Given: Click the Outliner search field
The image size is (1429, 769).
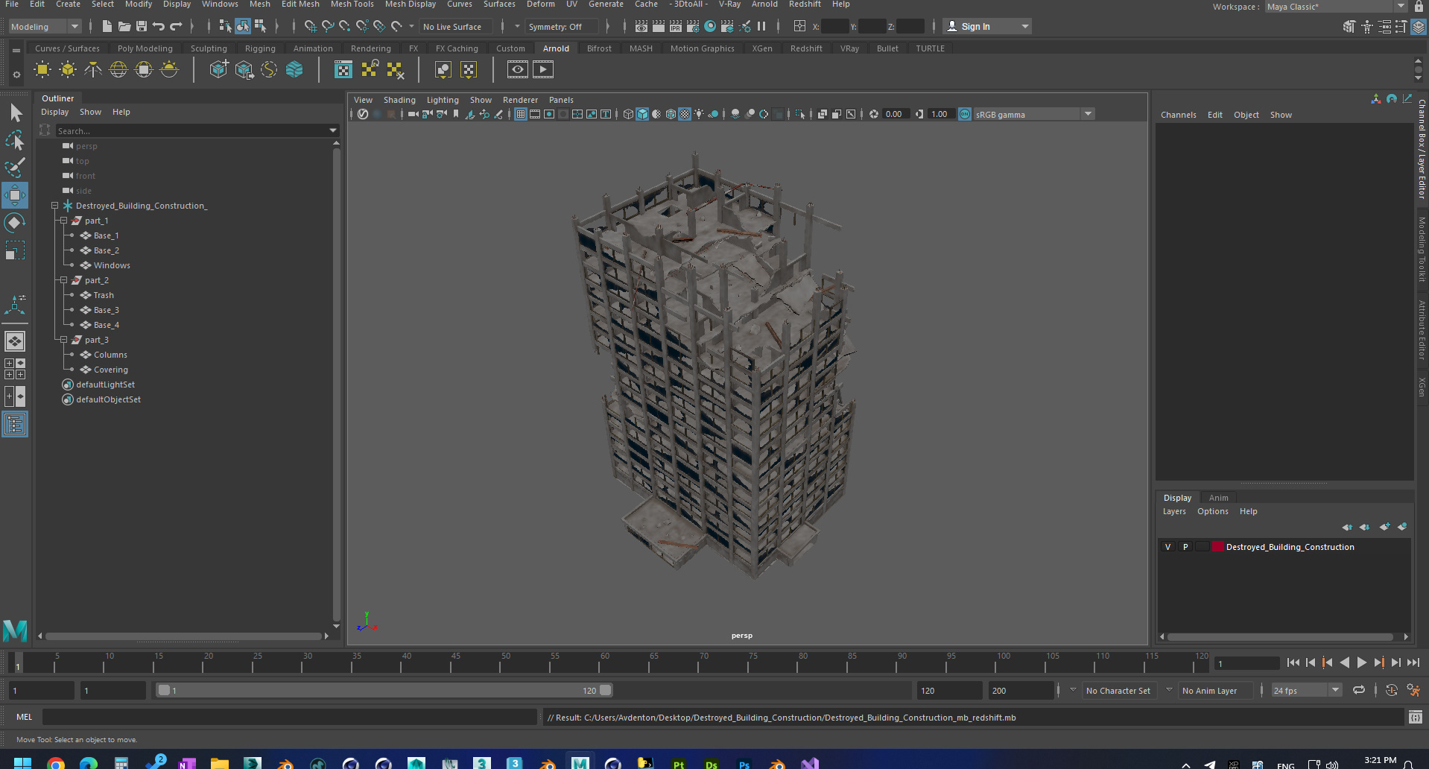Looking at the screenshot, I should [x=192, y=130].
